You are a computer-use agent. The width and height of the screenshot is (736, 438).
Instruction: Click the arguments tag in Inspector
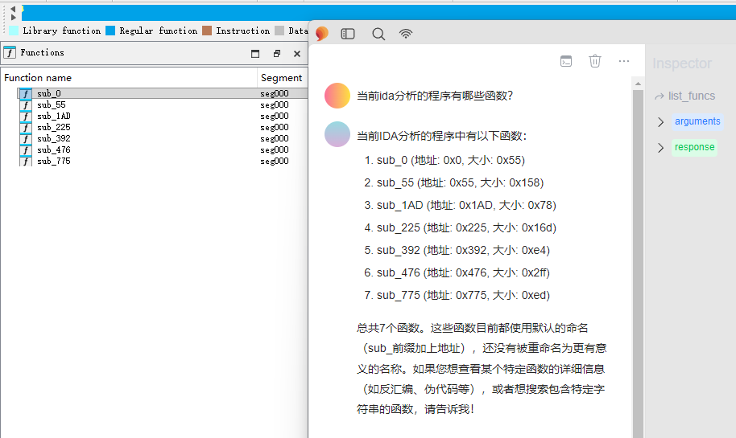click(697, 121)
